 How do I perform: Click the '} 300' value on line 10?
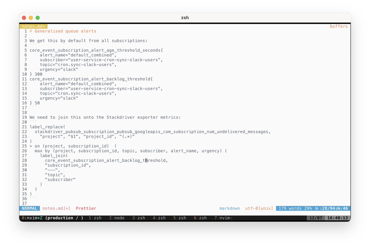36,74
